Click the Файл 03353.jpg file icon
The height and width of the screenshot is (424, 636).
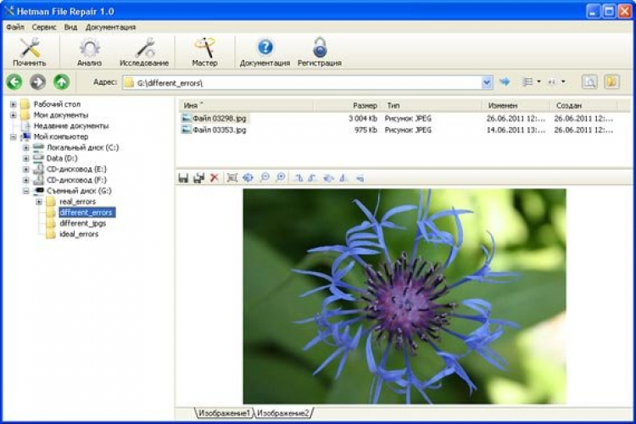pyautogui.click(x=187, y=130)
